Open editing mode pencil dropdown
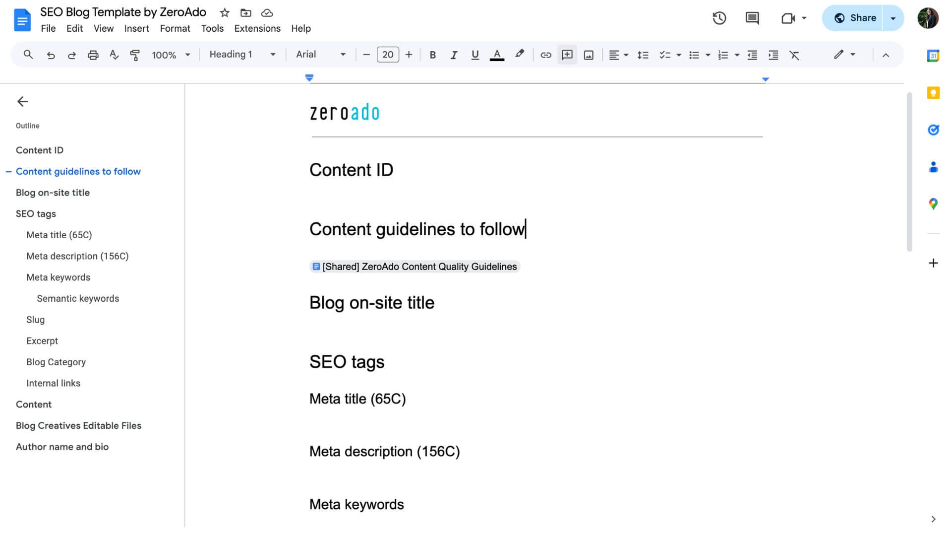Viewport: 952px width, 536px height. 844,55
